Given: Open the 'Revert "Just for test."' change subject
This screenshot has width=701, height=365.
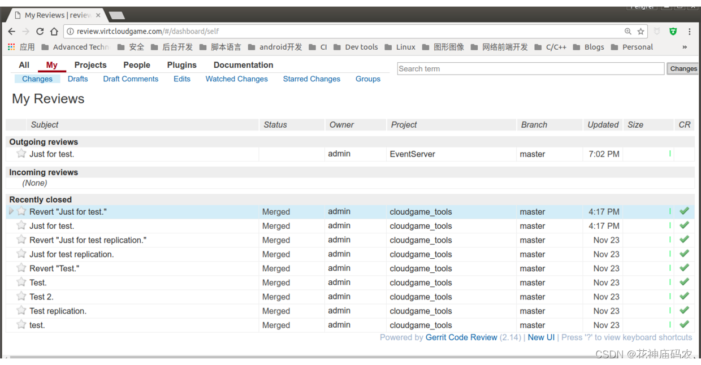Looking at the screenshot, I should (68, 212).
